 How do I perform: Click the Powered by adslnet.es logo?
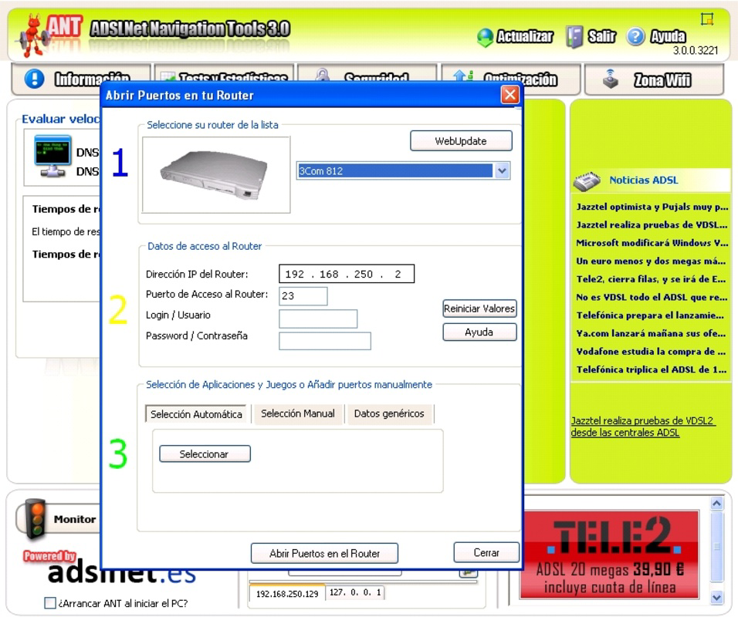coord(110,567)
